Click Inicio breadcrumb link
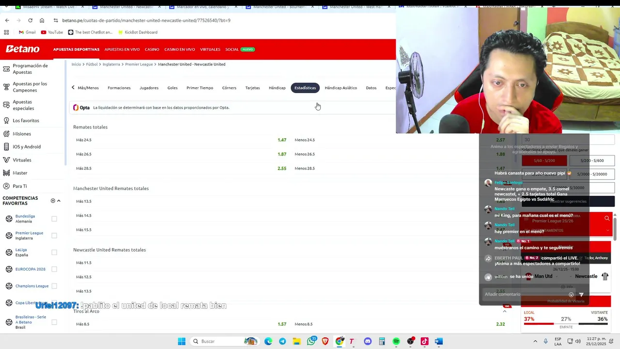Image resolution: width=620 pixels, height=349 pixels. pos(76,64)
